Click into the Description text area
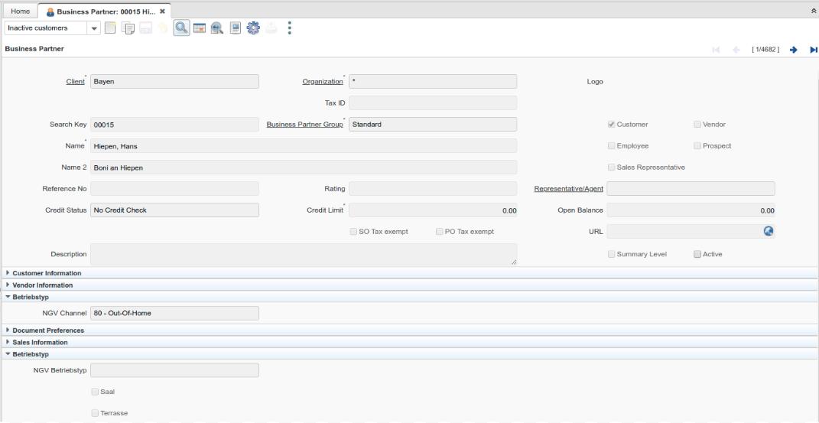 (304, 254)
